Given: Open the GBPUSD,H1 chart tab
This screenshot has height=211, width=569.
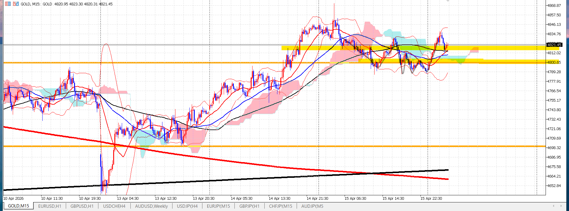Looking at the screenshot, I should tap(82, 206).
